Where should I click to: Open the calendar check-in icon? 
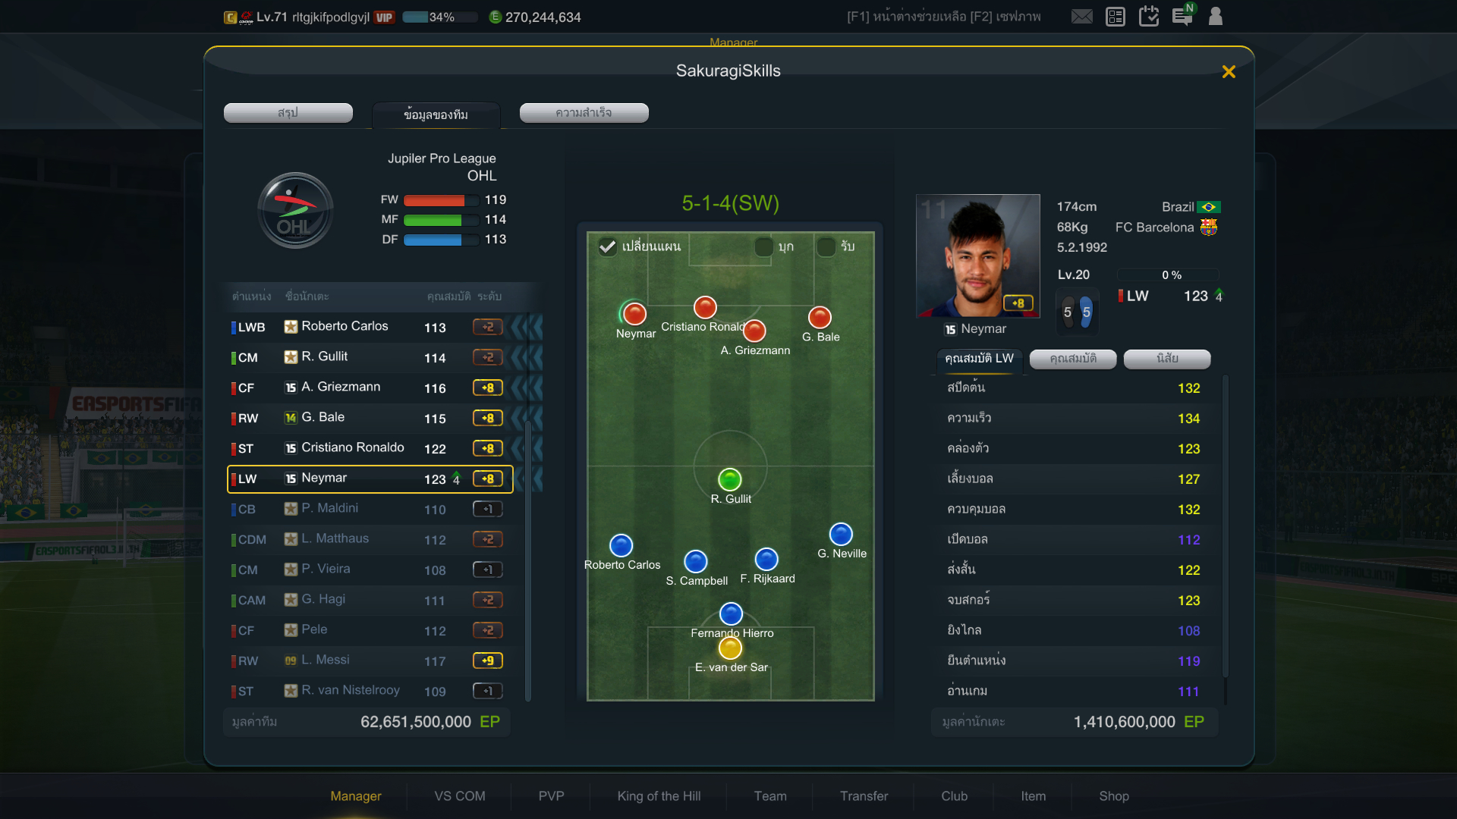1149,16
